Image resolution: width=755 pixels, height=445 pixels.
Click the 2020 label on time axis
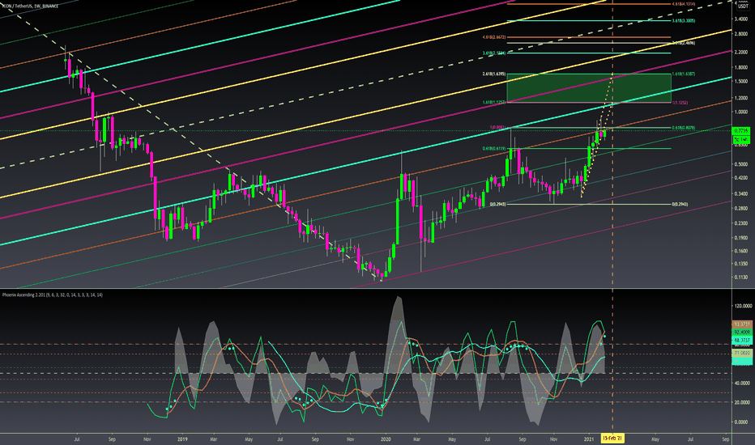click(386, 439)
